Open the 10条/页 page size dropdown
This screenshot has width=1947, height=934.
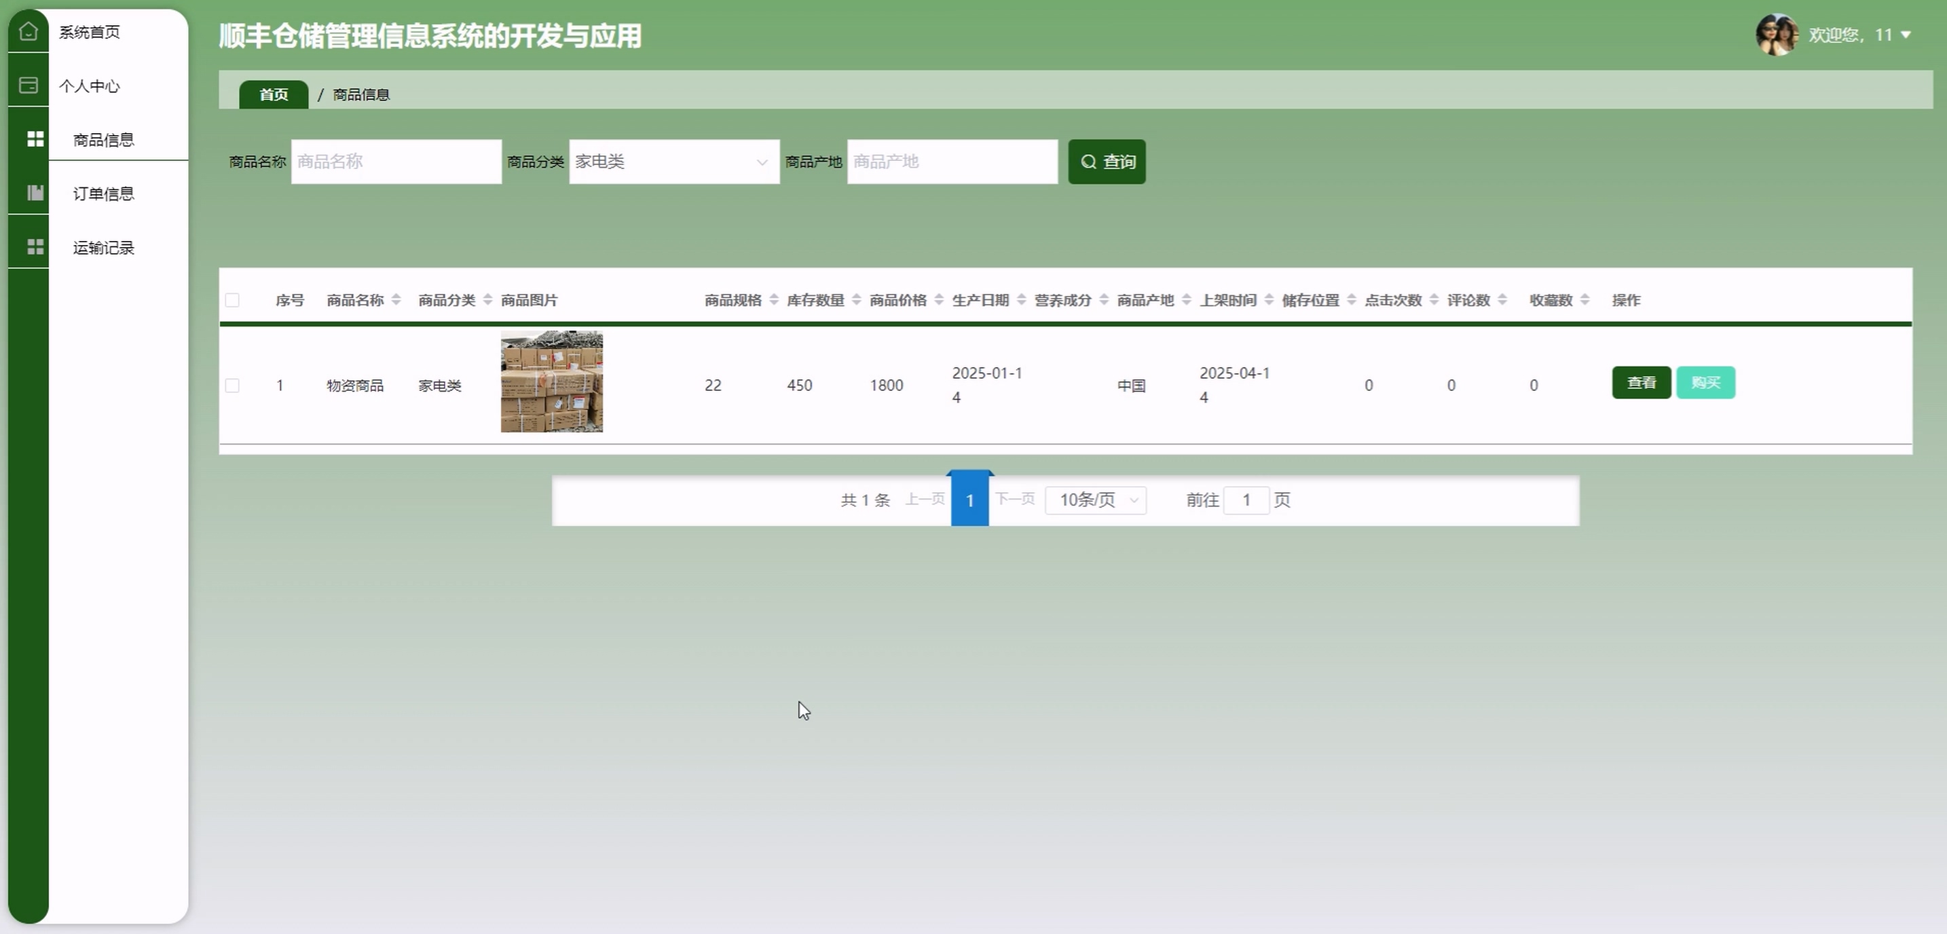(1095, 500)
